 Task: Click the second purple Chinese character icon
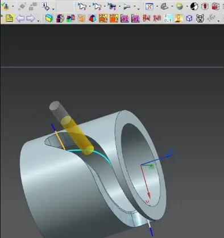point(135,19)
